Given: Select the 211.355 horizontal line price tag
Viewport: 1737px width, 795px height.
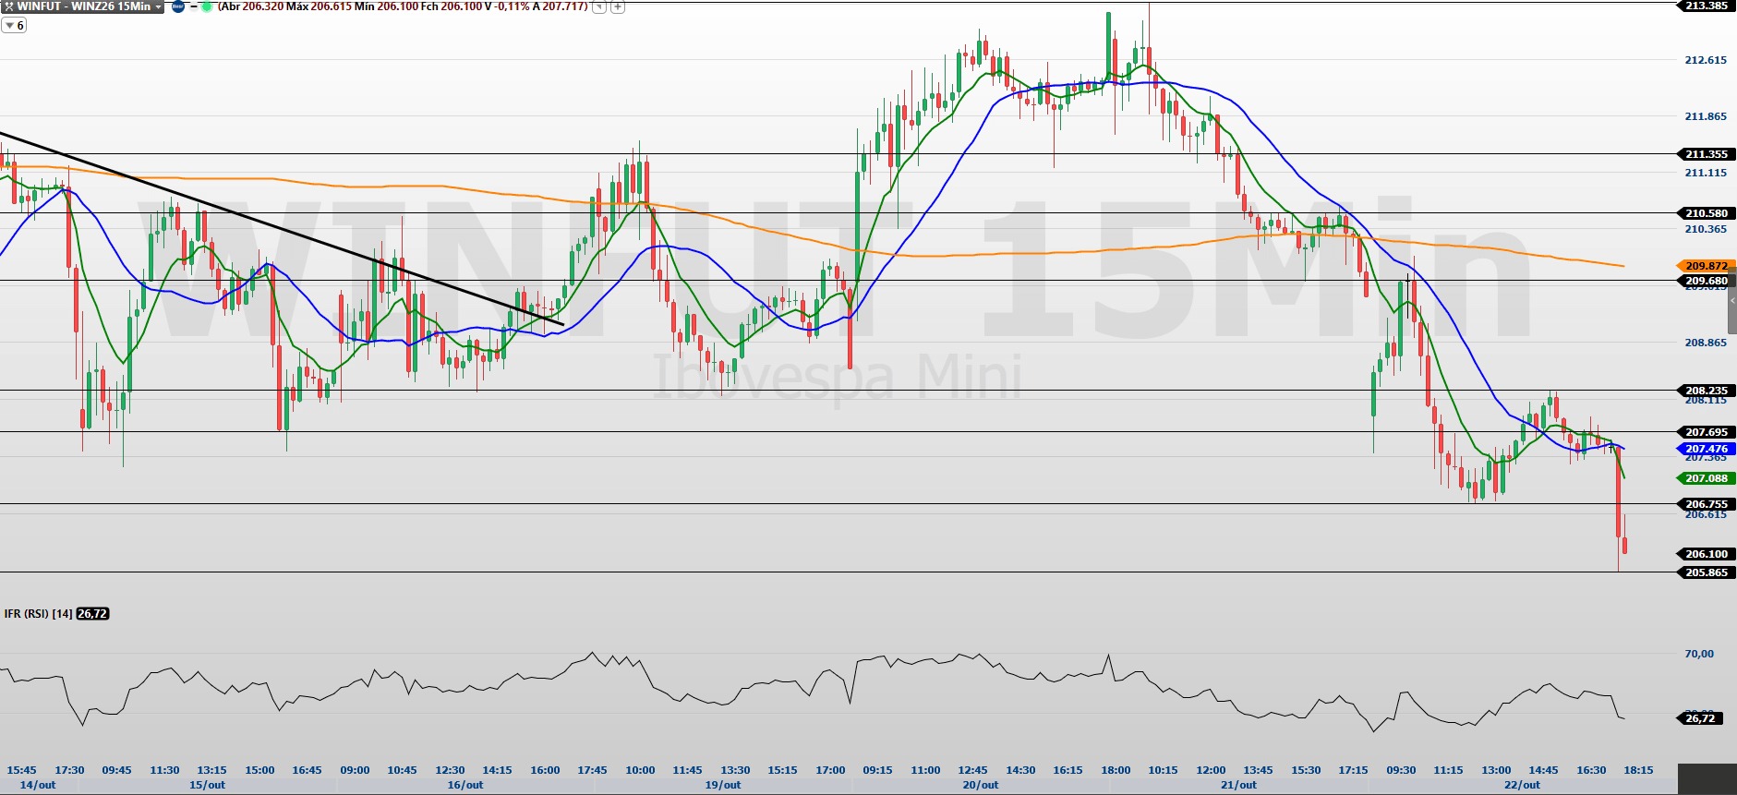Looking at the screenshot, I should point(1706,154).
